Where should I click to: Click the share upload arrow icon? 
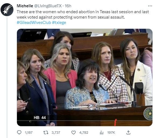coord(128,133)
